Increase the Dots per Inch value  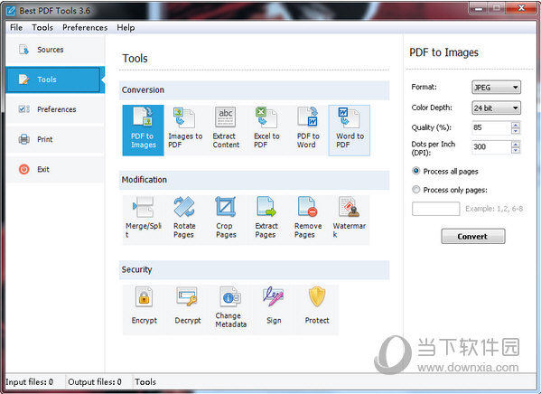click(x=516, y=144)
